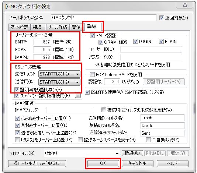This screenshot has width=197, height=173.
Task: Open グローバルプロファイル settings
Action: [x=37, y=163]
